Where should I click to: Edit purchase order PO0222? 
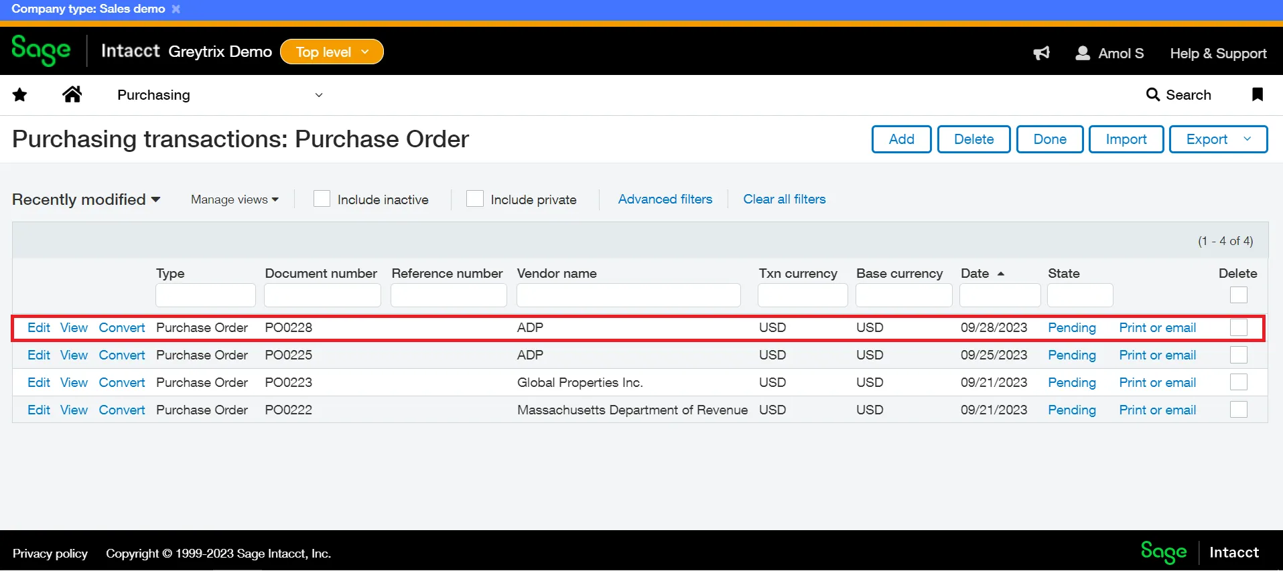[39, 410]
